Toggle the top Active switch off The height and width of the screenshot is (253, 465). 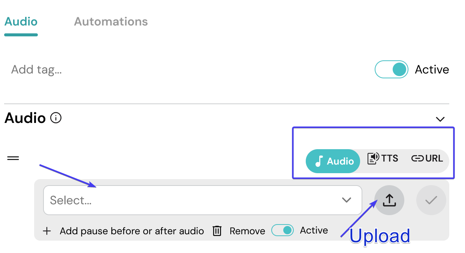pos(392,69)
